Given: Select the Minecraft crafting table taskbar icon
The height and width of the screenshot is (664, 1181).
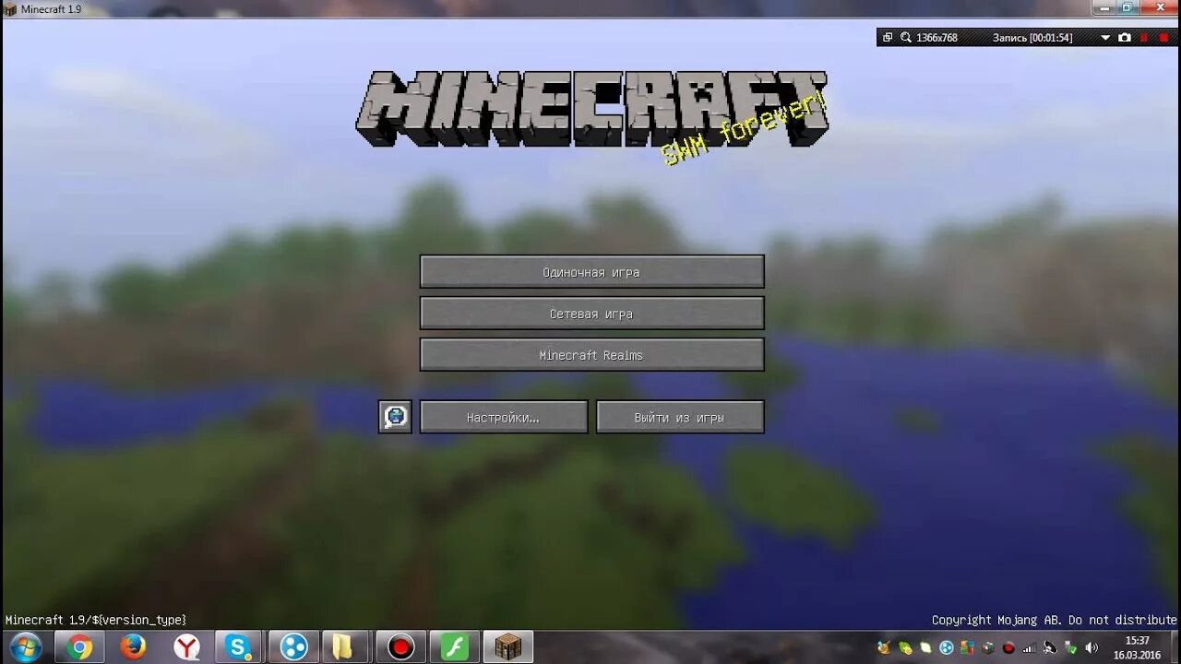Looking at the screenshot, I should [x=507, y=647].
